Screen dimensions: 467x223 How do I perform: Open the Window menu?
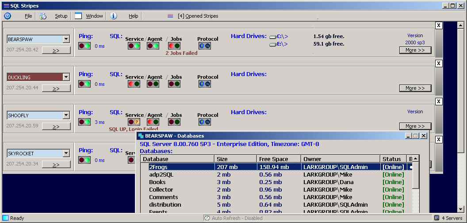94,16
